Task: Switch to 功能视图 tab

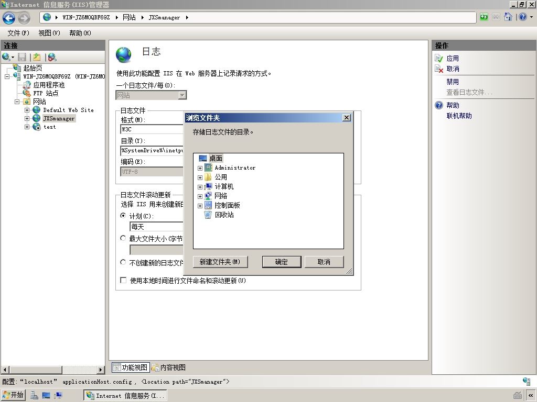Action: pos(131,367)
